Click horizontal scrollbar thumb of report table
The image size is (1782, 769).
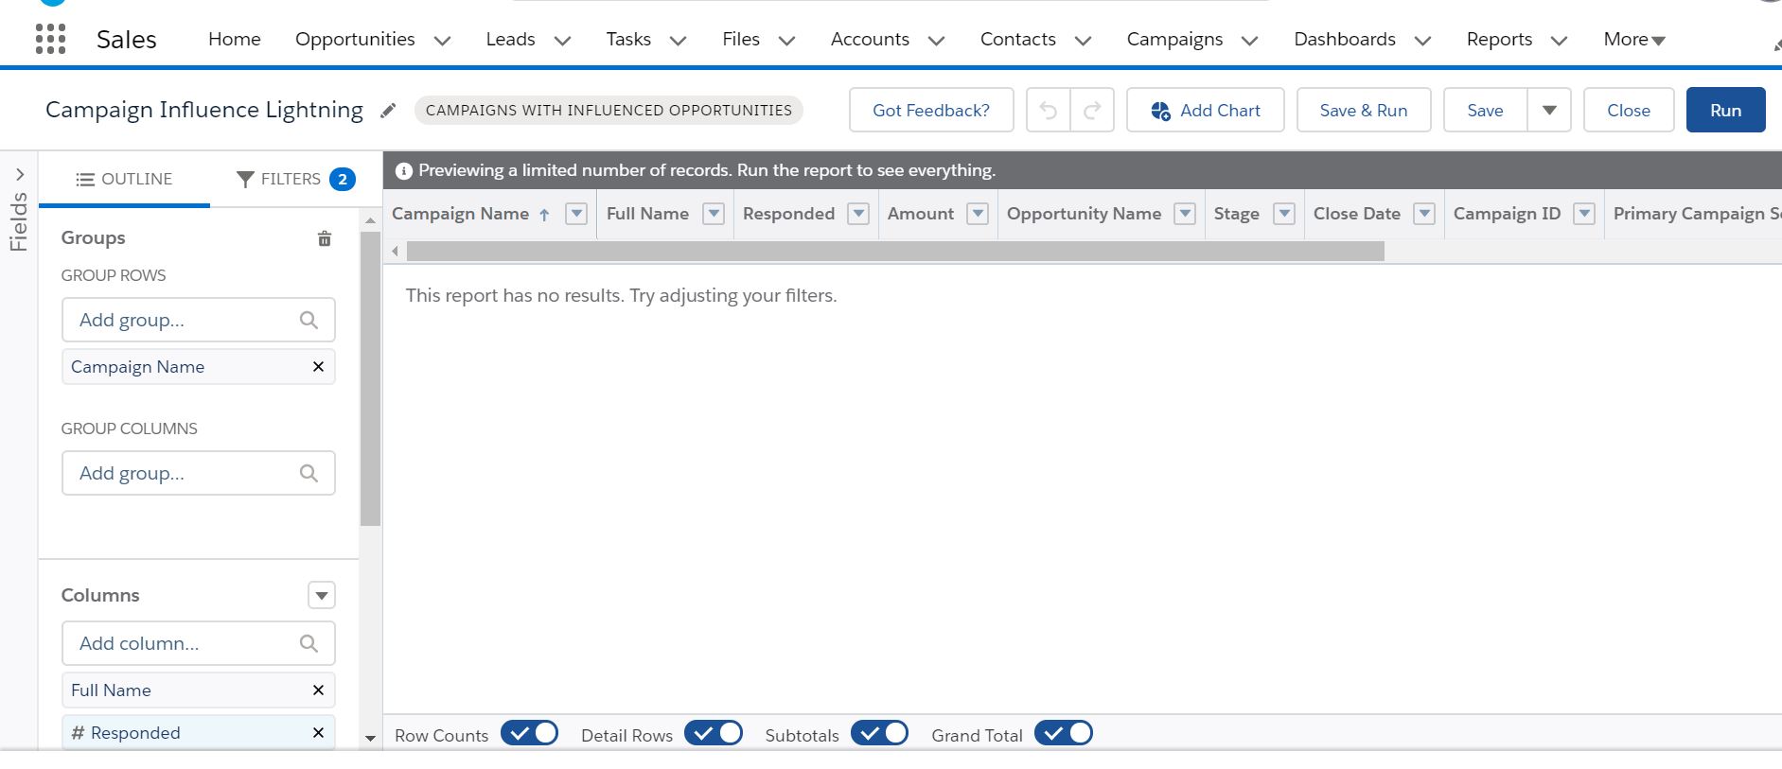point(895,251)
